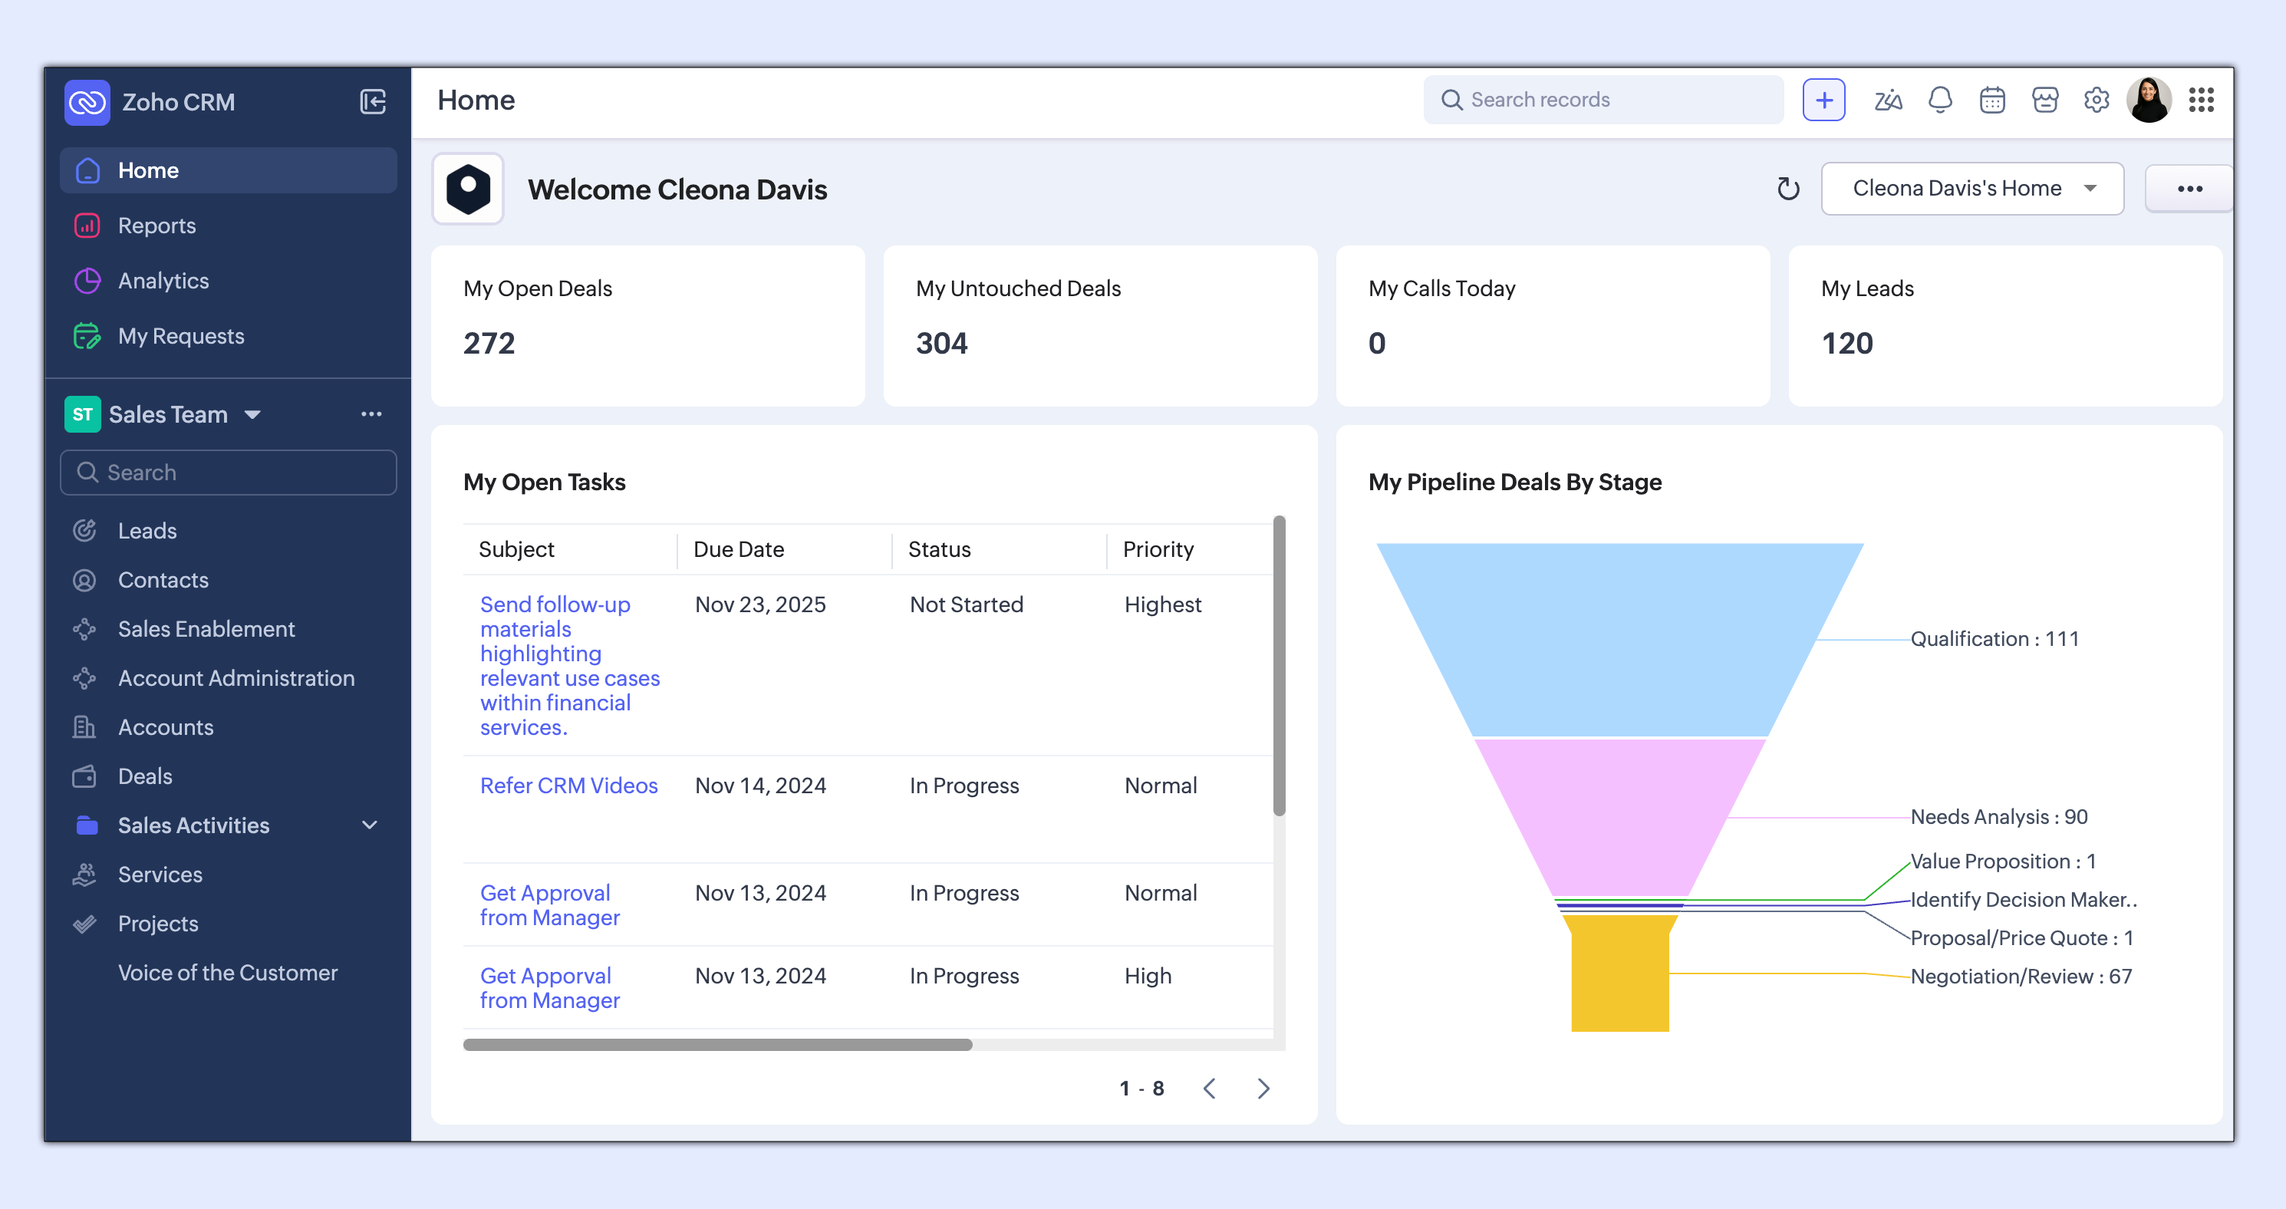Open the Deals module
Screen dimensions: 2286x1209
[x=146, y=776]
